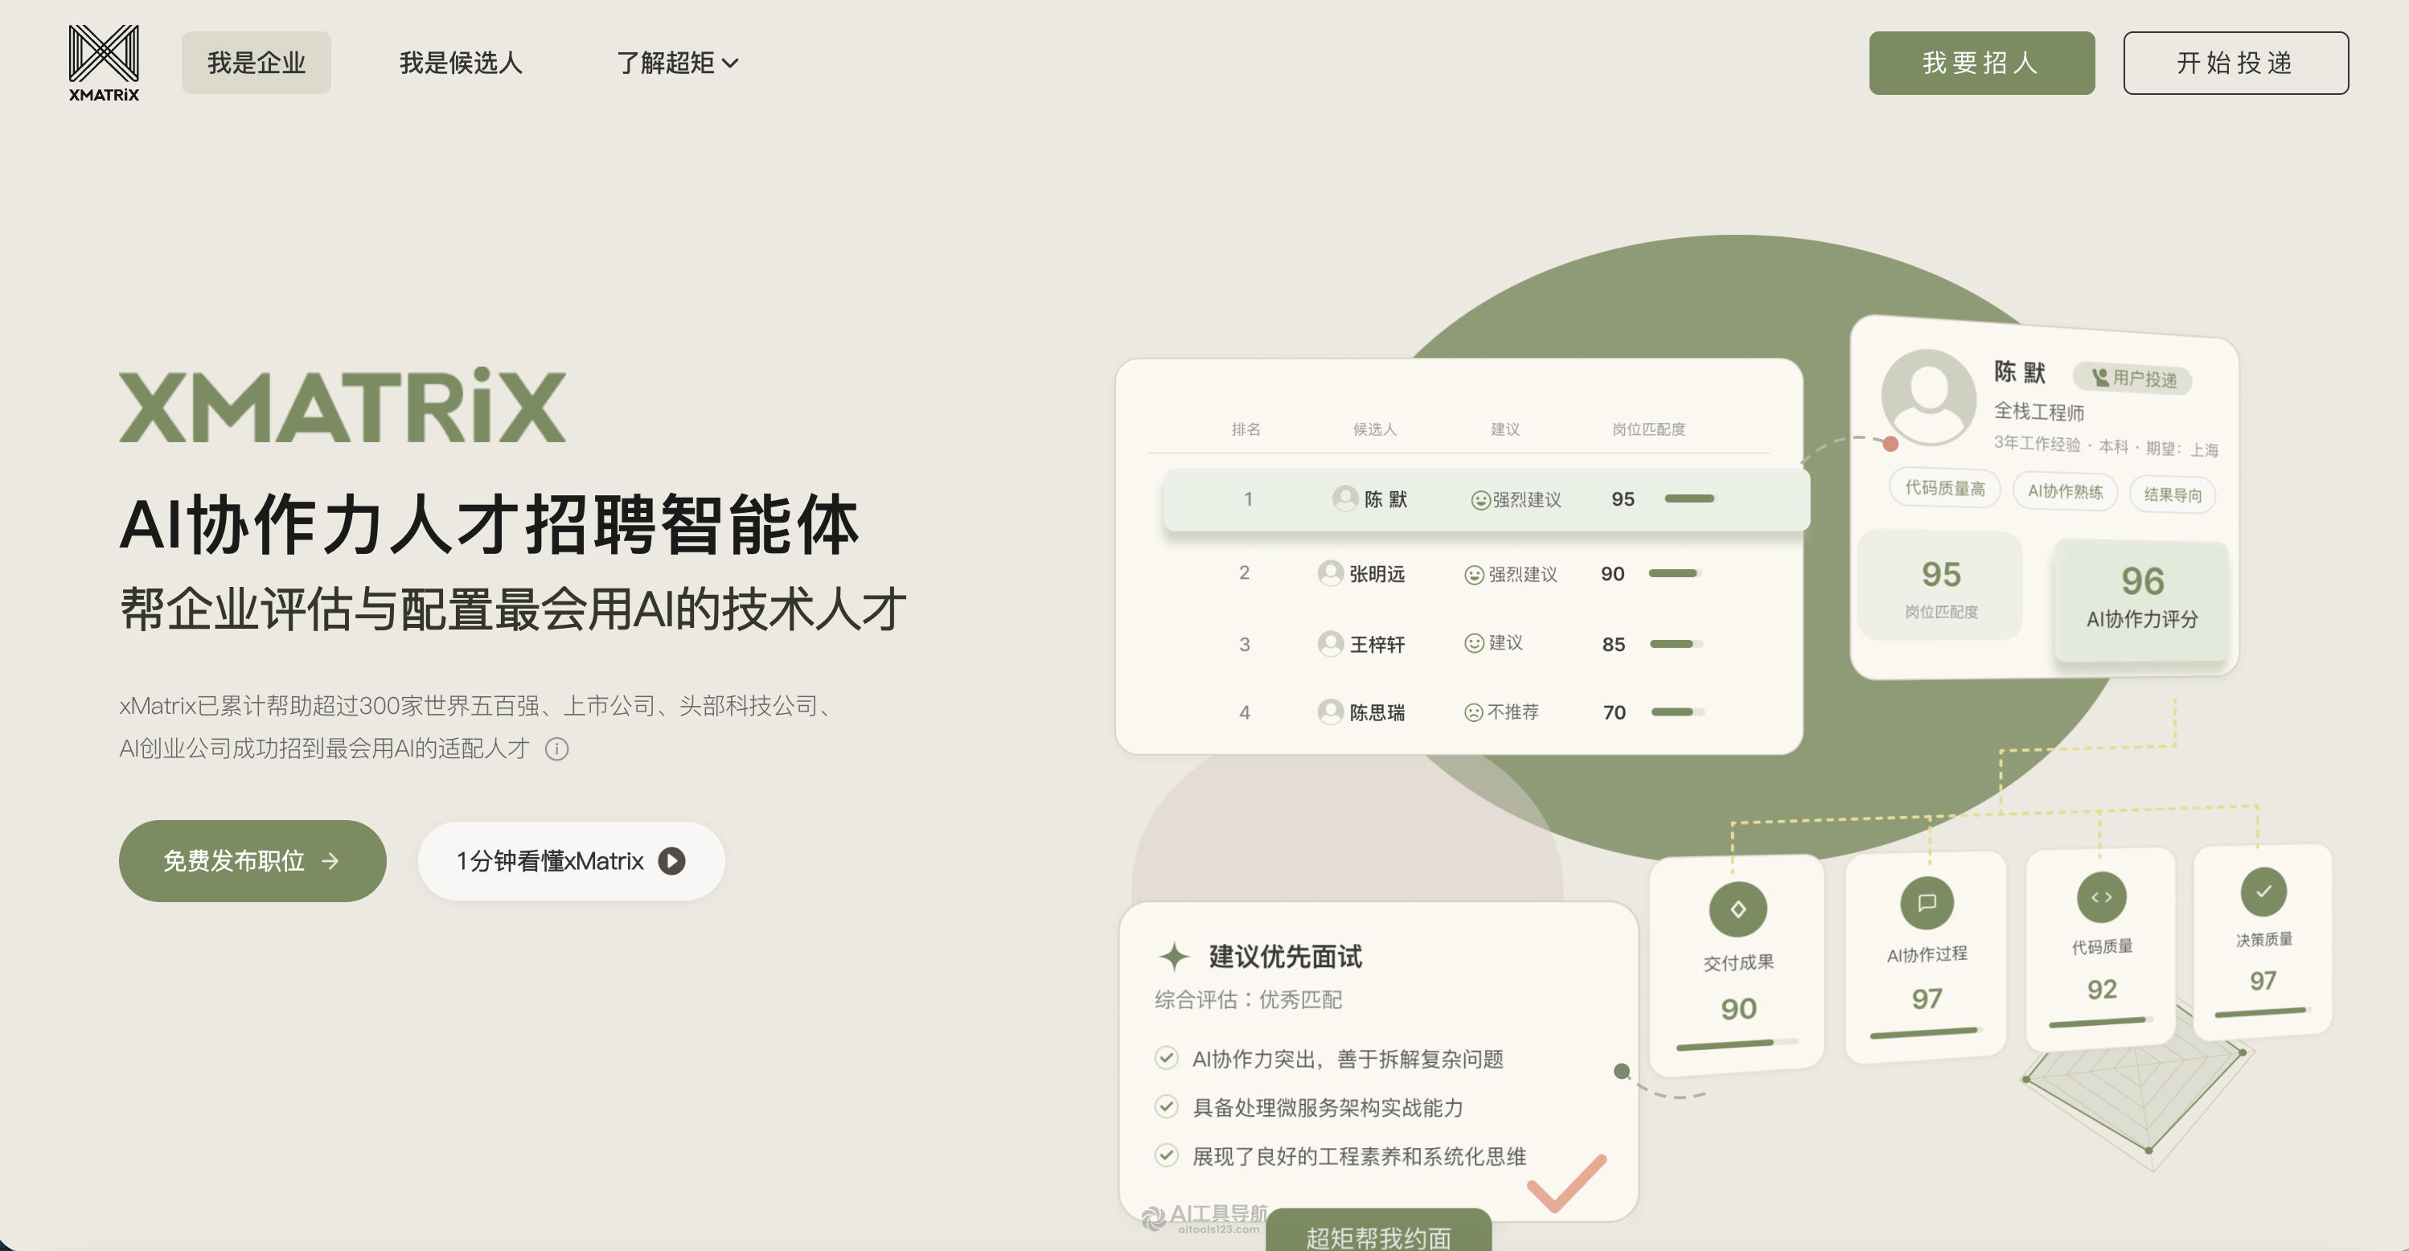The height and width of the screenshot is (1251, 2409).
Task: Click the diamond icon above 交付成果
Action: click(1738, 909)
